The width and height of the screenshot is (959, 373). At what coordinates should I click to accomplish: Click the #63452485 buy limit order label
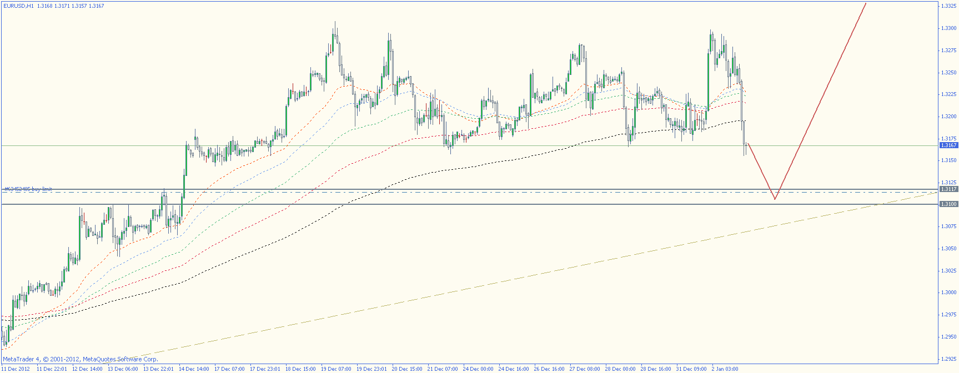[28, 189]
